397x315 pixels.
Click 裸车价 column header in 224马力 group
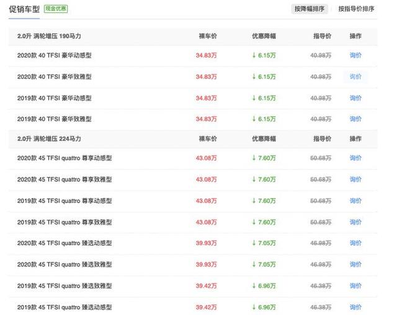coord(208,139)
